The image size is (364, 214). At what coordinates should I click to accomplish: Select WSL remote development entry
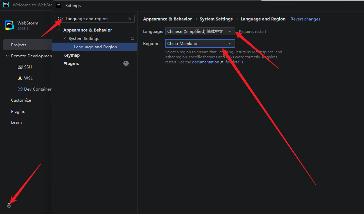[x=28, y=78]
